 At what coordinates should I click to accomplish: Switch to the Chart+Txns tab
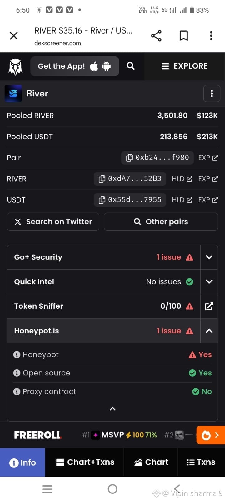(x=85, y=462)
